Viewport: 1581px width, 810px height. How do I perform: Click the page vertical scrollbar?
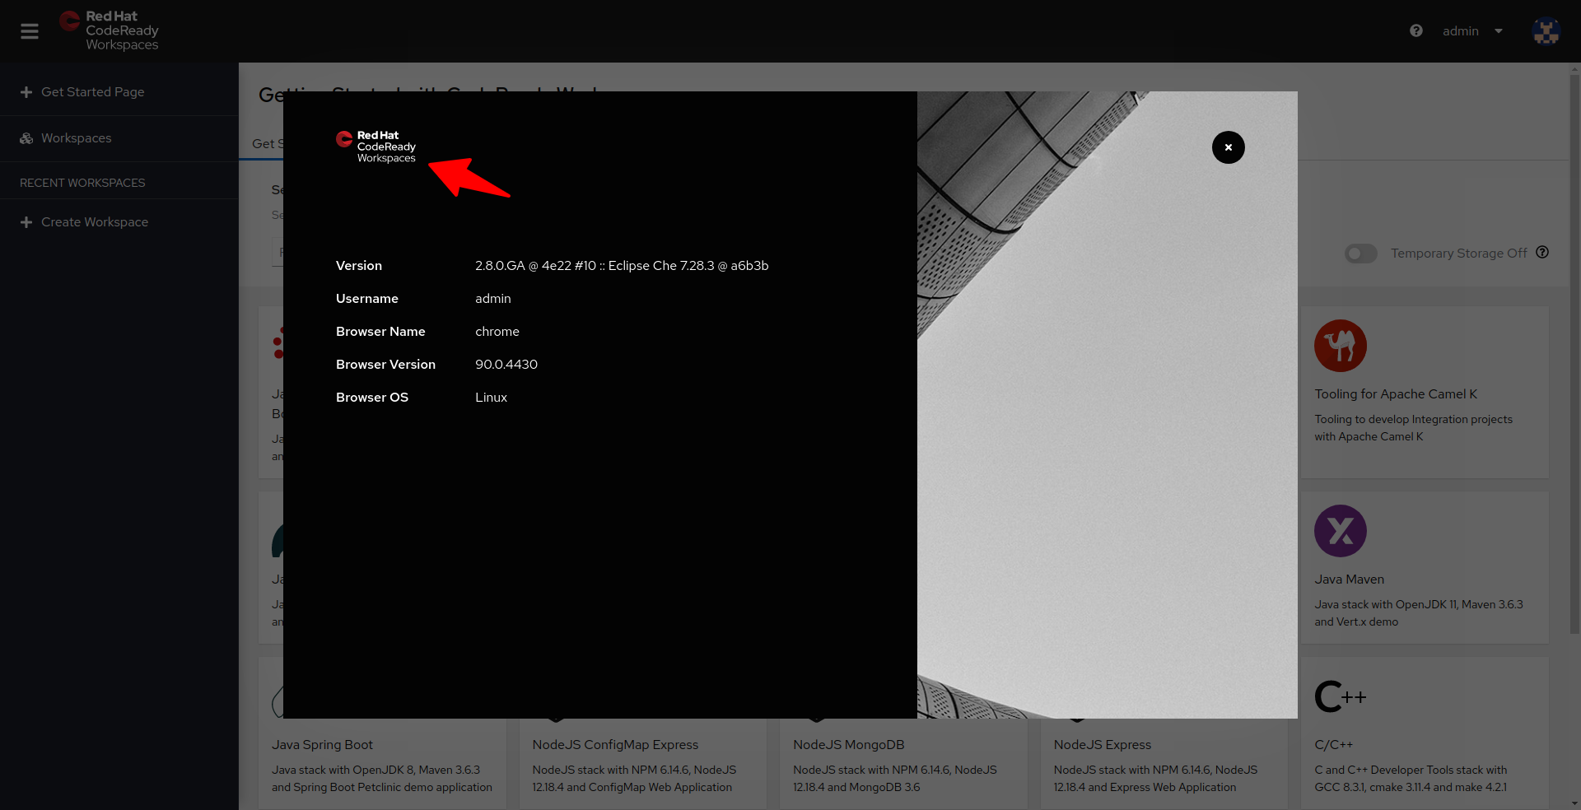tap(1574, 354)
